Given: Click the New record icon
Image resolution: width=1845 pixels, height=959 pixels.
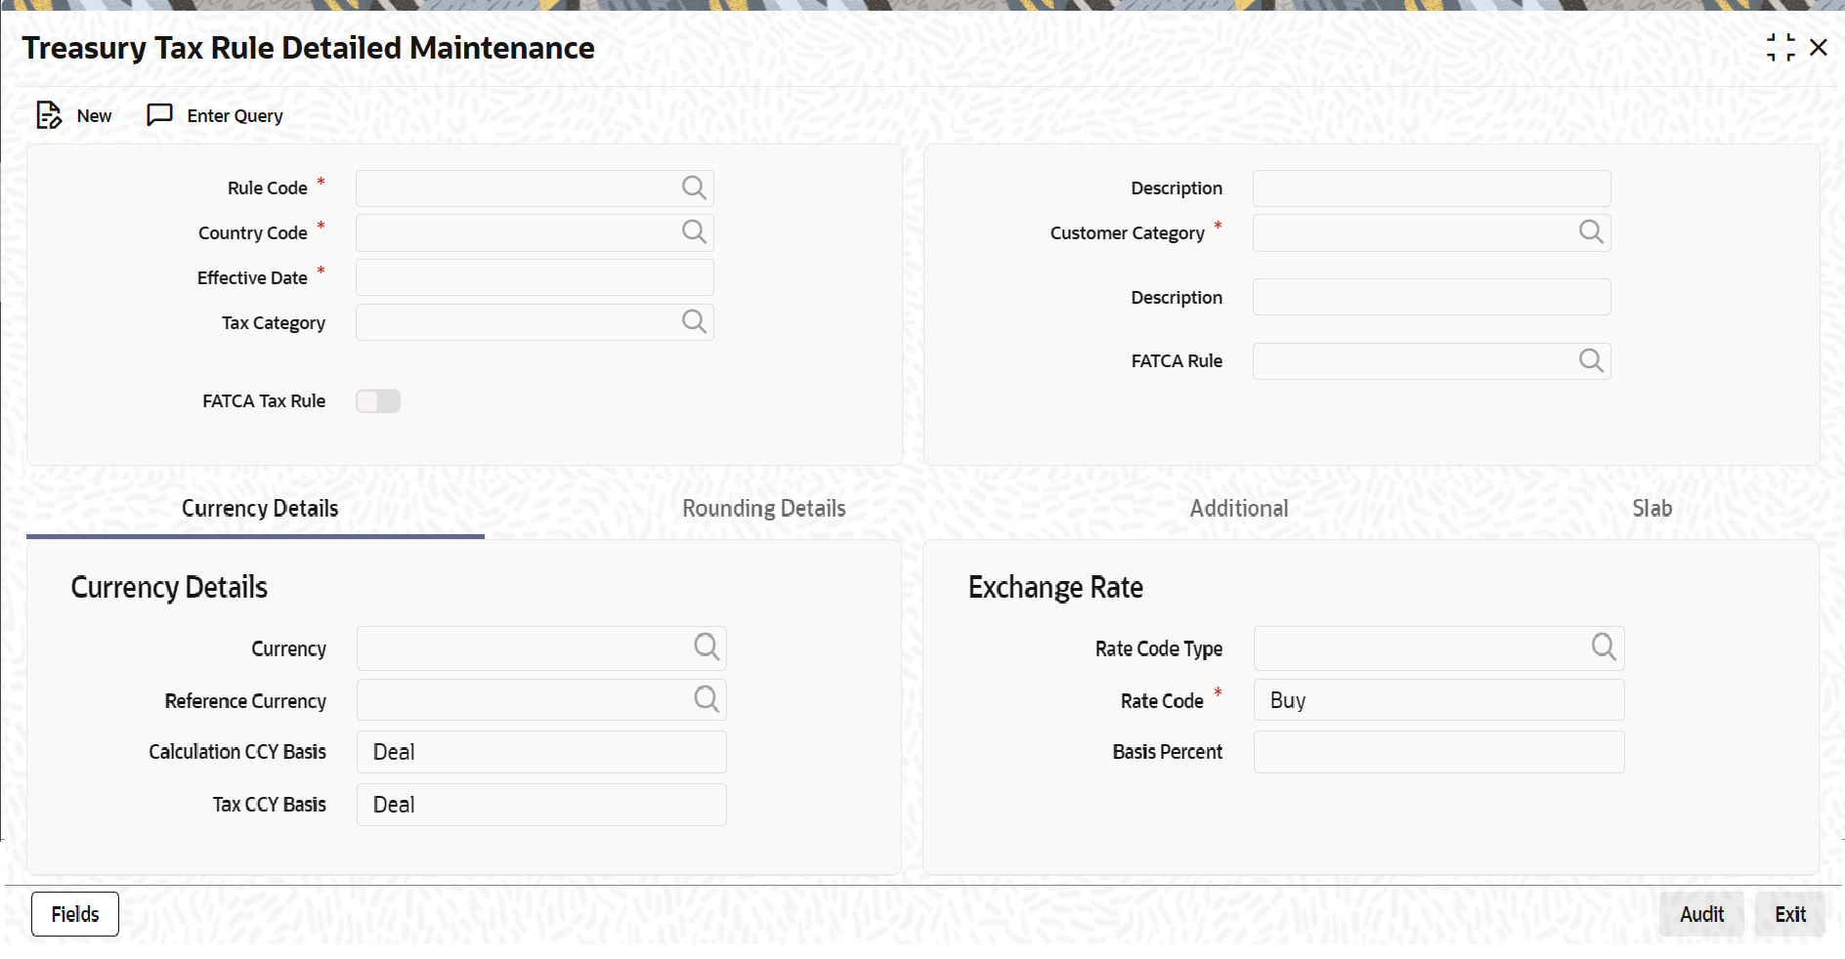Looking at the screenshot, I should coord(49,115).
